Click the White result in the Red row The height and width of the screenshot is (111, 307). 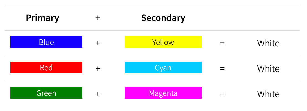click(268, 68)
